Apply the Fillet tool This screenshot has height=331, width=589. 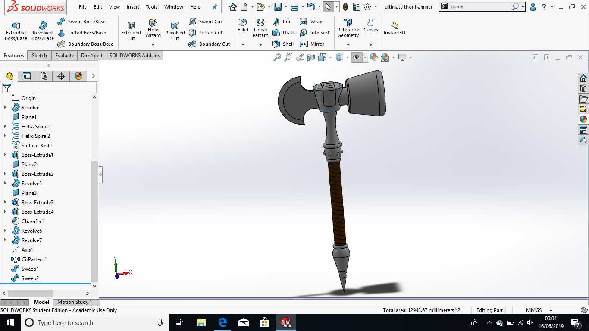[x=243, y=25]
